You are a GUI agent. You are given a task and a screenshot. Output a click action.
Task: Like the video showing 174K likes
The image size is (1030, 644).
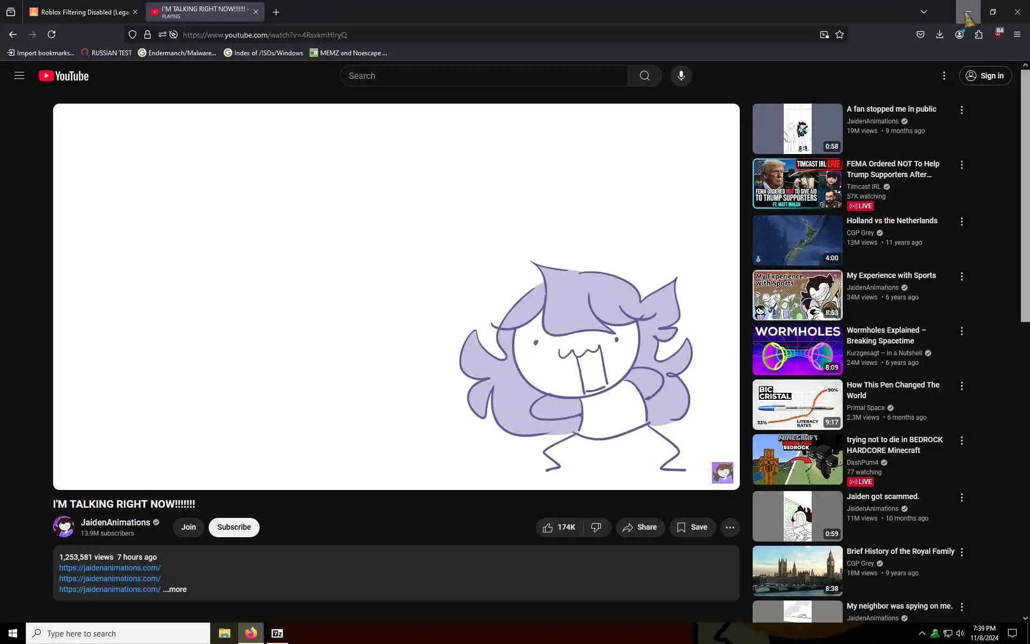coord(558,528)
